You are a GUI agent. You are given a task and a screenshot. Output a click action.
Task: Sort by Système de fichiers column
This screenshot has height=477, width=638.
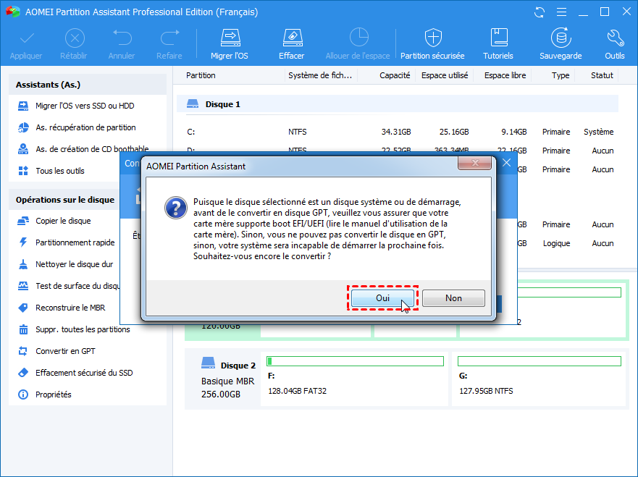320,75
